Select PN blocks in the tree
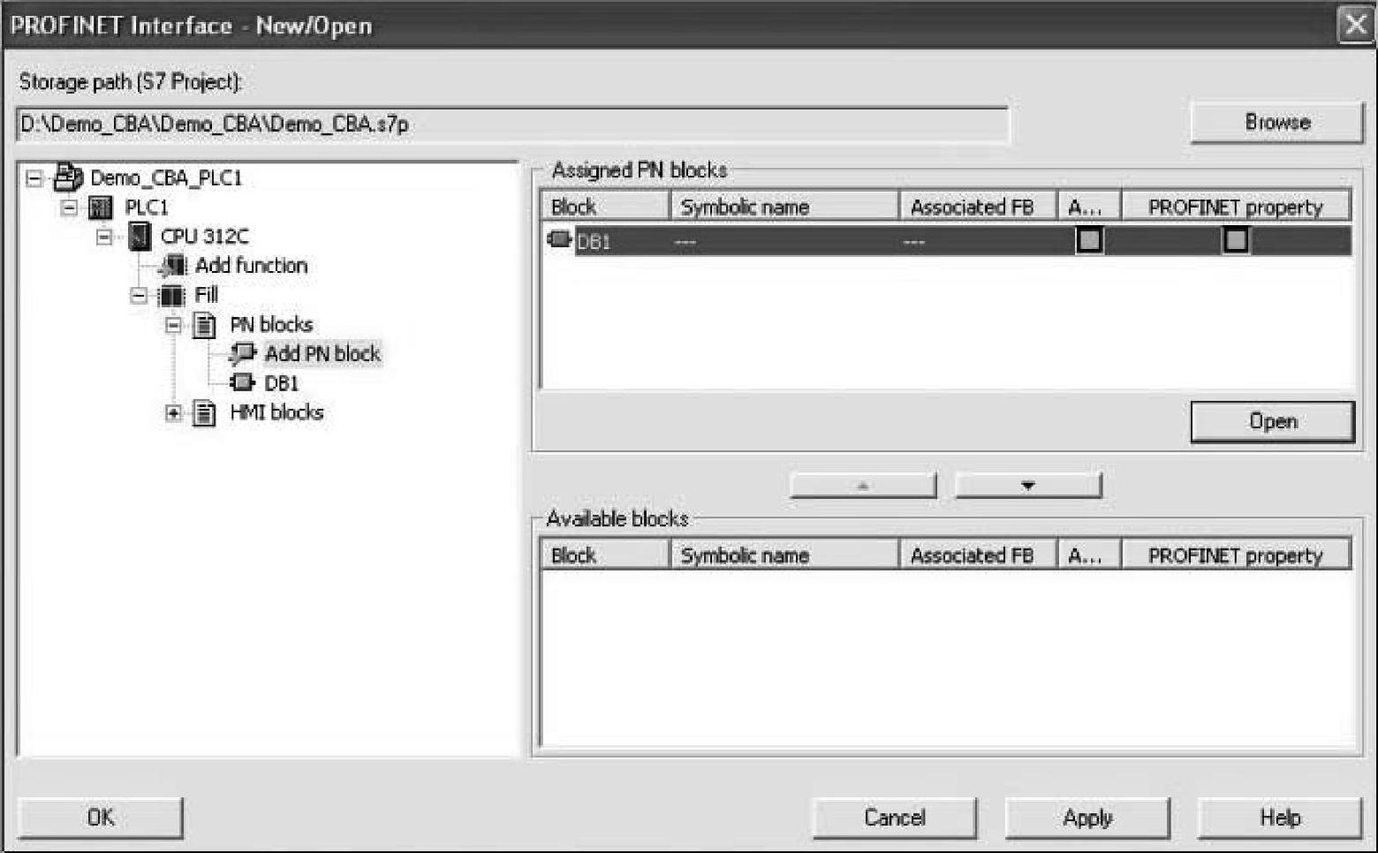 point(271,325)
